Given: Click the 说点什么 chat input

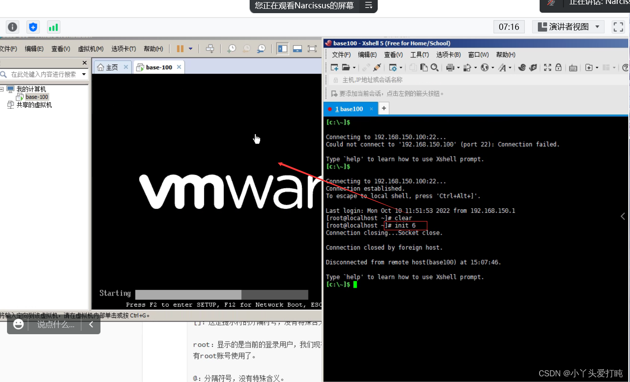Looking at the screenshot, I should (x=56, y=325).
